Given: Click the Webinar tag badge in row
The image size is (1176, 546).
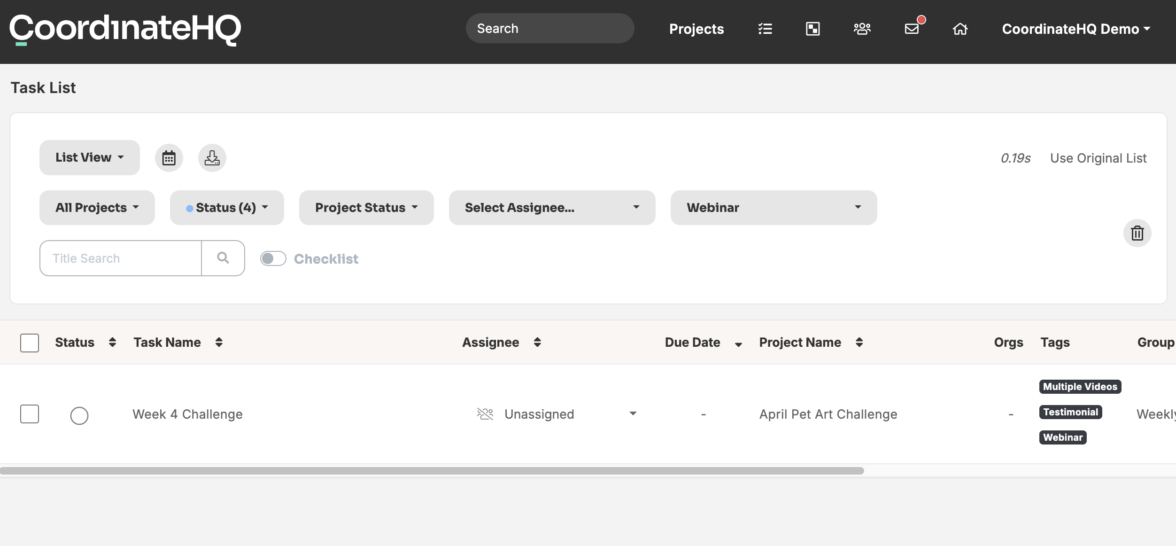Looking at the screenshot, I should pos(1063,437).
